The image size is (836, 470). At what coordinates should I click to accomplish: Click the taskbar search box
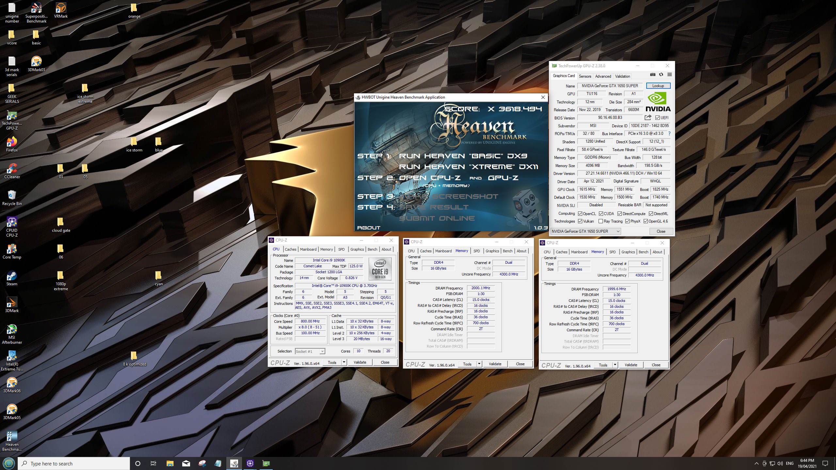coord(74,463)
